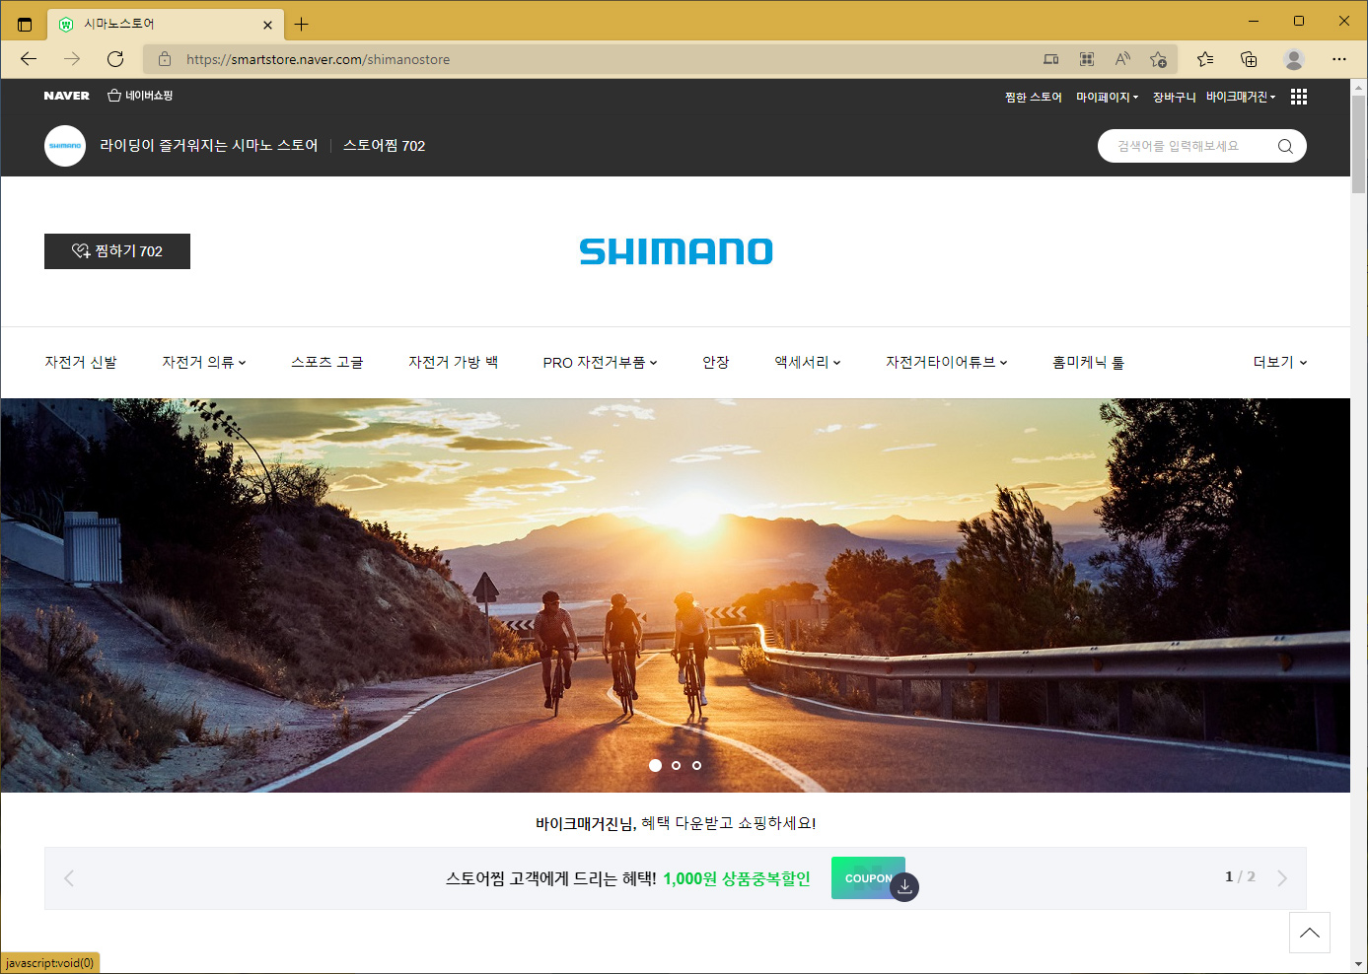Open tab actions menu icon
Viewport: 1368px width, 974px height.
point(25,24)
